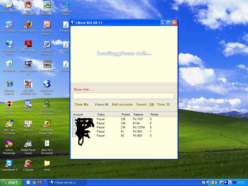248x186 pixels.
Task: Toggle the Sound ON setting
Action: tap(152, 104)
